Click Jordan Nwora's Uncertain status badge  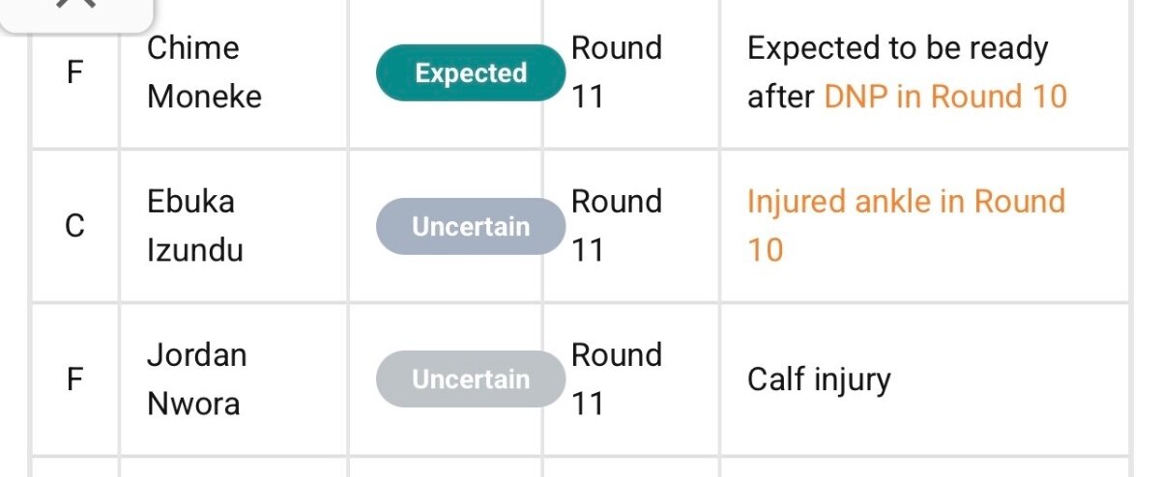[471, 379]
